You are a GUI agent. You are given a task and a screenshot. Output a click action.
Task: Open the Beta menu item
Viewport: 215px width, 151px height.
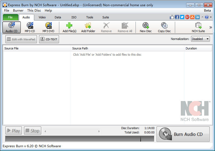click(207, 11)
